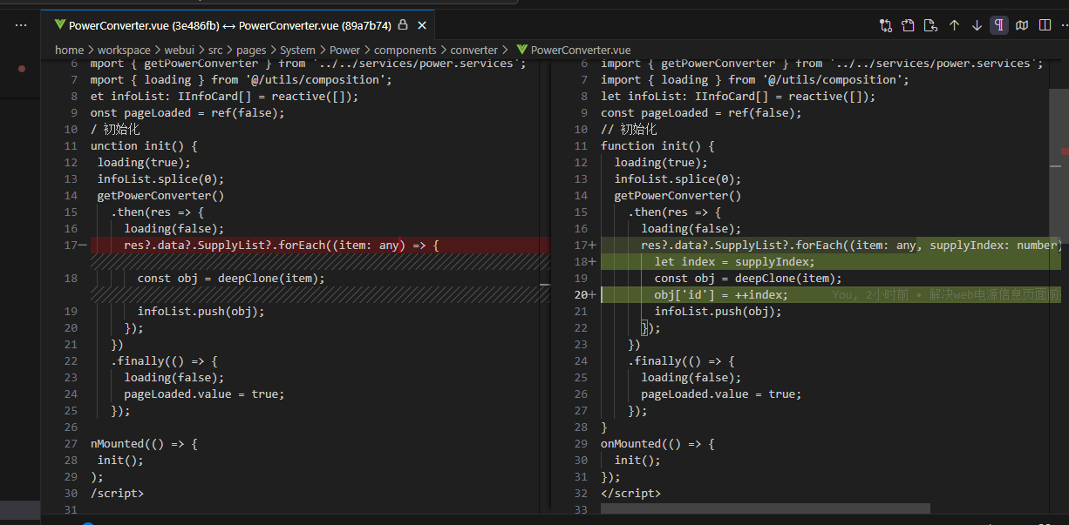The height and width of the screenshot is (525, 1069).
Task: Toggle inline view split icon
Action: (x=1045, y=25)
